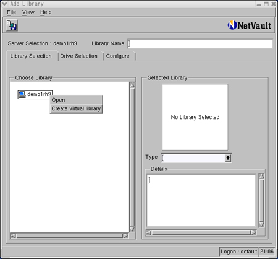278x259 pixels.
Task: Select the demo1rh9 computer icon in tree
Action: point(22,94)
